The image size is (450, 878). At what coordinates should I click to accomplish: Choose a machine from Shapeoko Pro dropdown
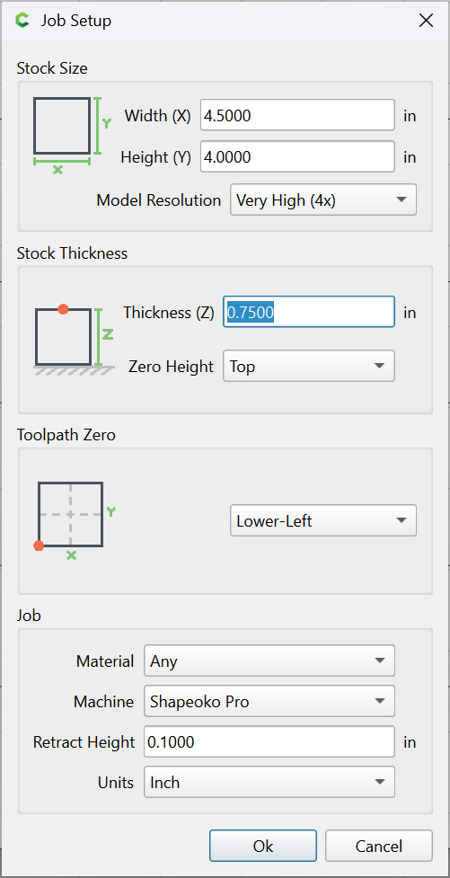(269, 701)
